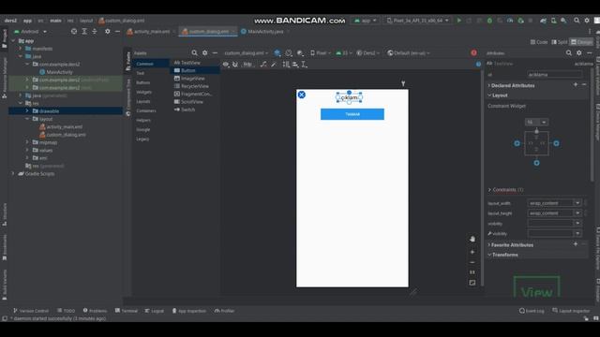Select the Switch item in Palette
This screenshot has height=337, width=600.
[187, 110]
